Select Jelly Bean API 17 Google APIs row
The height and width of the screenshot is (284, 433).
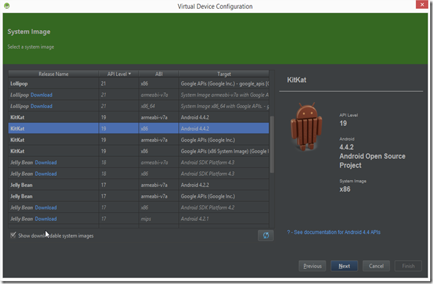[x=139, y=196]
